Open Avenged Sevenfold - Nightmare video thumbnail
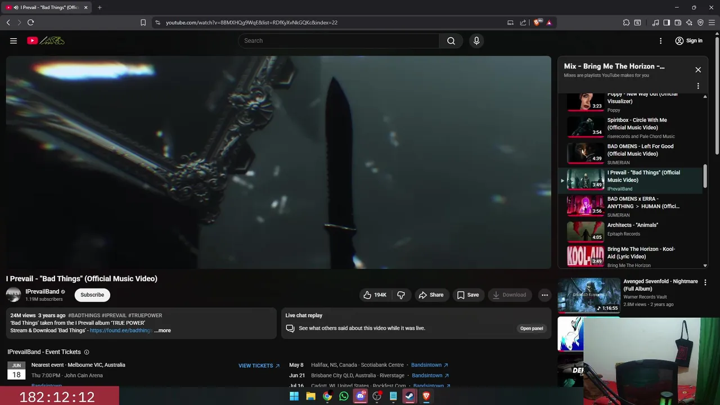Viewport: 720px width, 405px height. point(589,295)
